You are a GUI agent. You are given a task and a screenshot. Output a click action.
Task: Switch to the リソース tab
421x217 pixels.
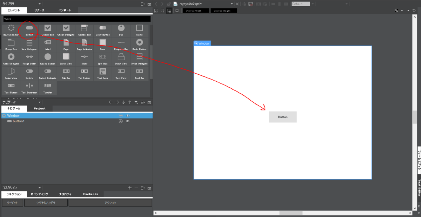pos(39,11)
